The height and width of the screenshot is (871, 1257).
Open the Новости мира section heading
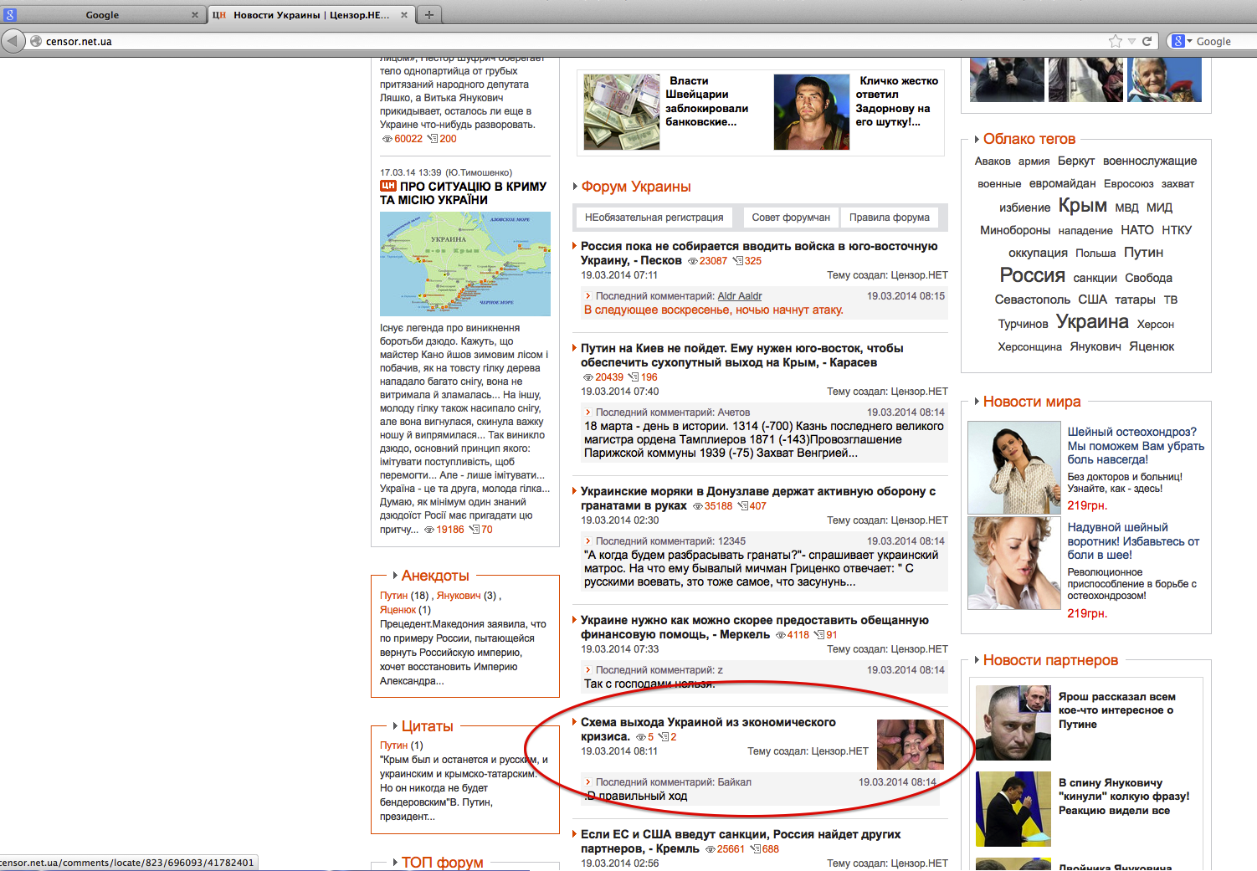(x=1032, y=402)
